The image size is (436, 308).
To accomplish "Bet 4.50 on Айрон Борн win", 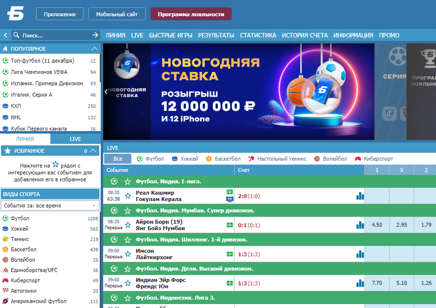I will coord(377,225).
